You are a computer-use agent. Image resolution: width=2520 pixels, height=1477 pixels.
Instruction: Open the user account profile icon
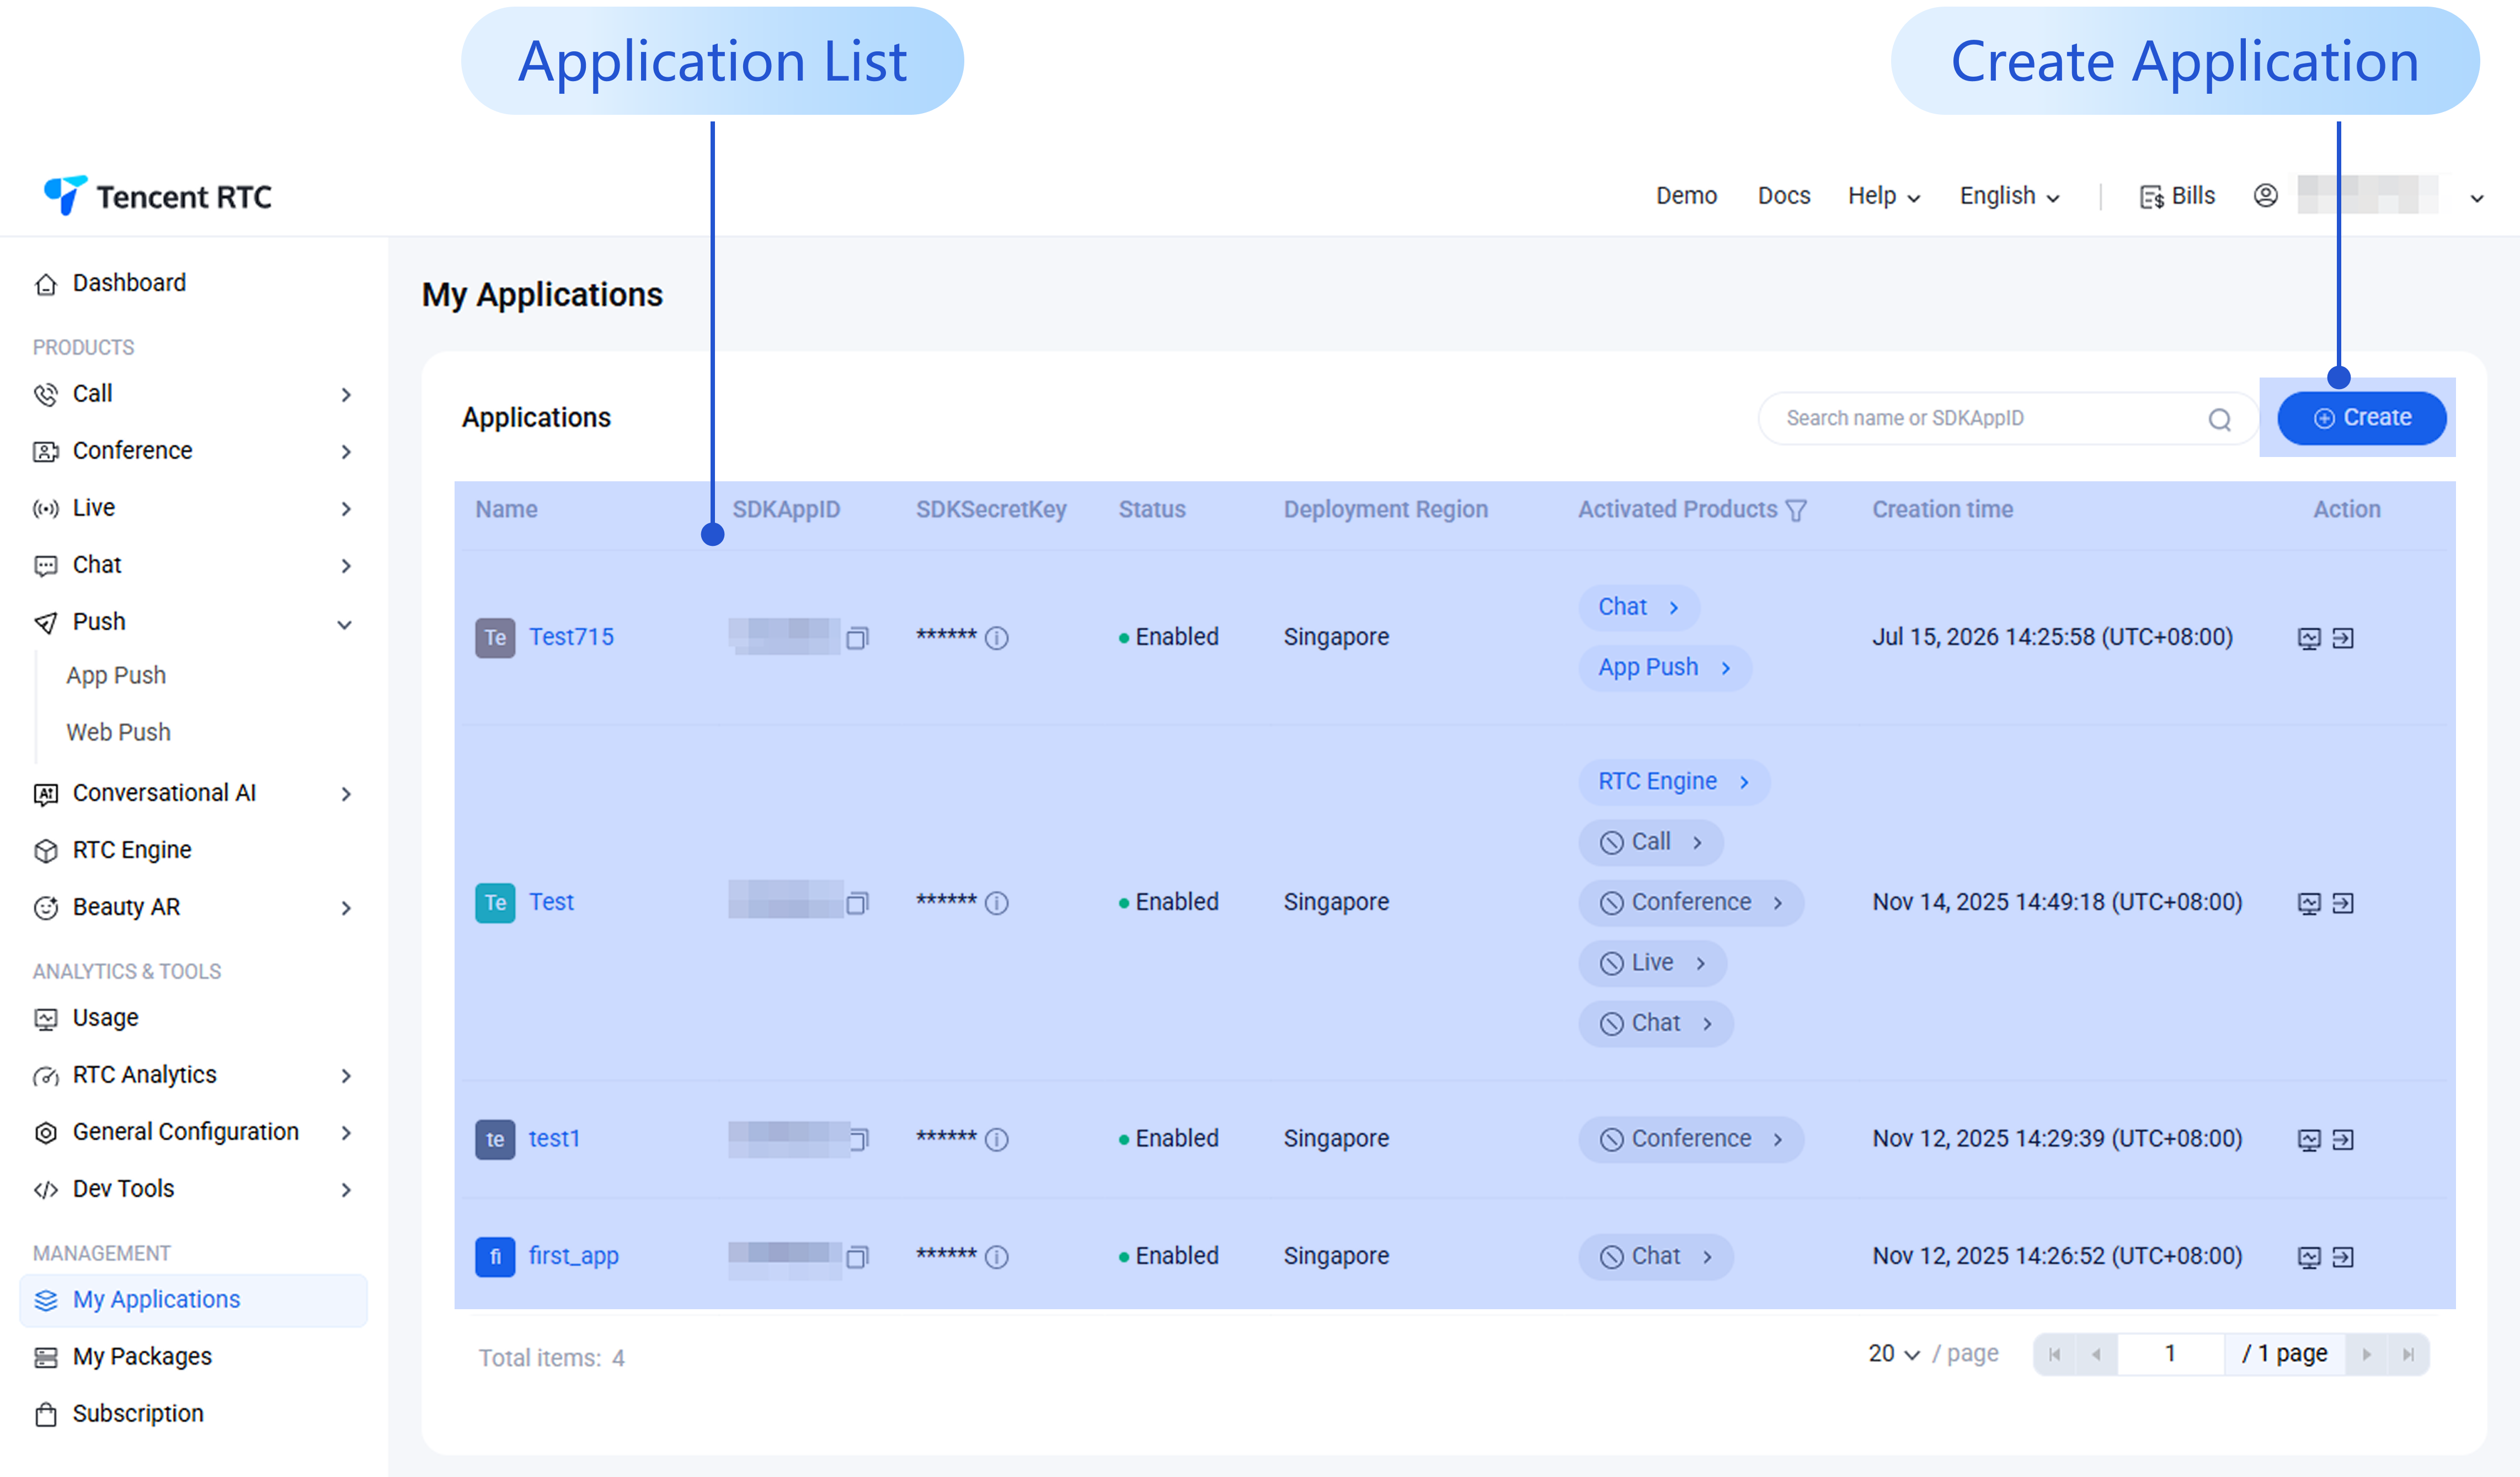[x=2266, y=195]
